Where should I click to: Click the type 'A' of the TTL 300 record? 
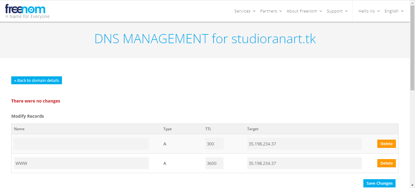coord(165,144)
